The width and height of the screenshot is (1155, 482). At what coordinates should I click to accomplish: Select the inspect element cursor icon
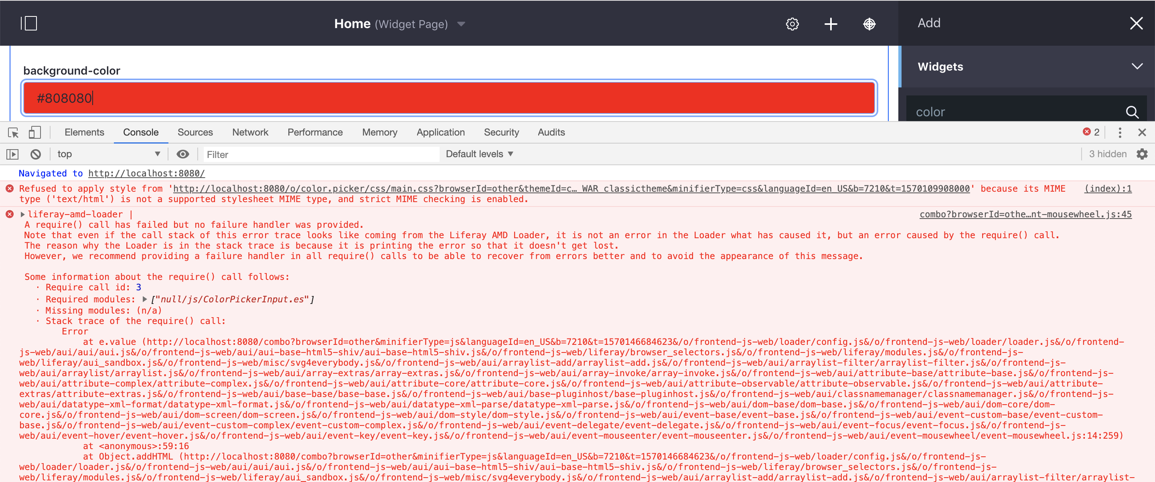coord(13,132)
